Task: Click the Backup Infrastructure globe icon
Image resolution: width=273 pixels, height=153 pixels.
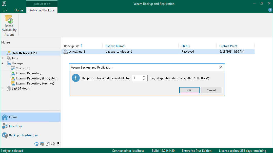Action: click(x=5, y=135)
